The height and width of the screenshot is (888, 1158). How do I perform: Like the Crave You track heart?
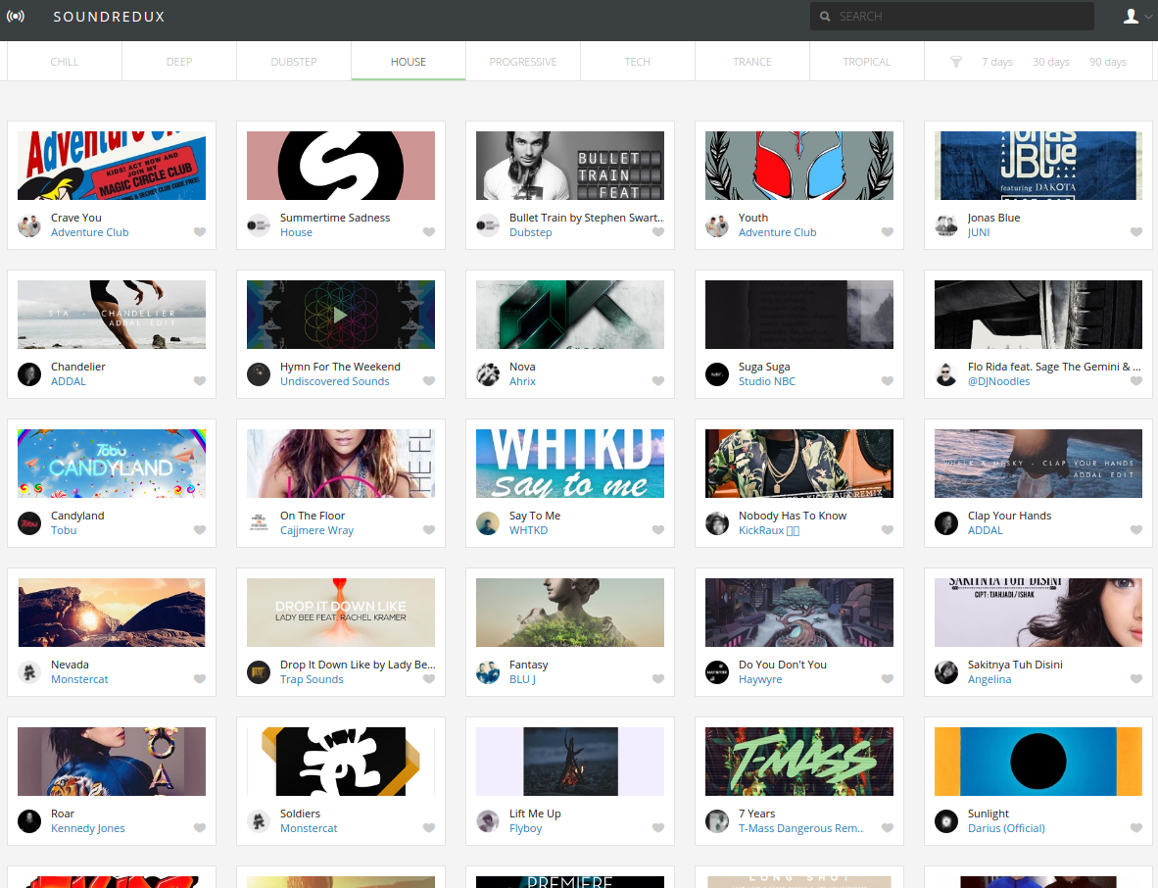[x=200, y=232]
